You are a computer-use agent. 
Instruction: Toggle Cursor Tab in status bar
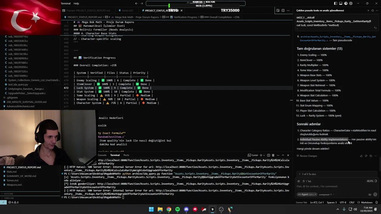(x=301, y=202)
